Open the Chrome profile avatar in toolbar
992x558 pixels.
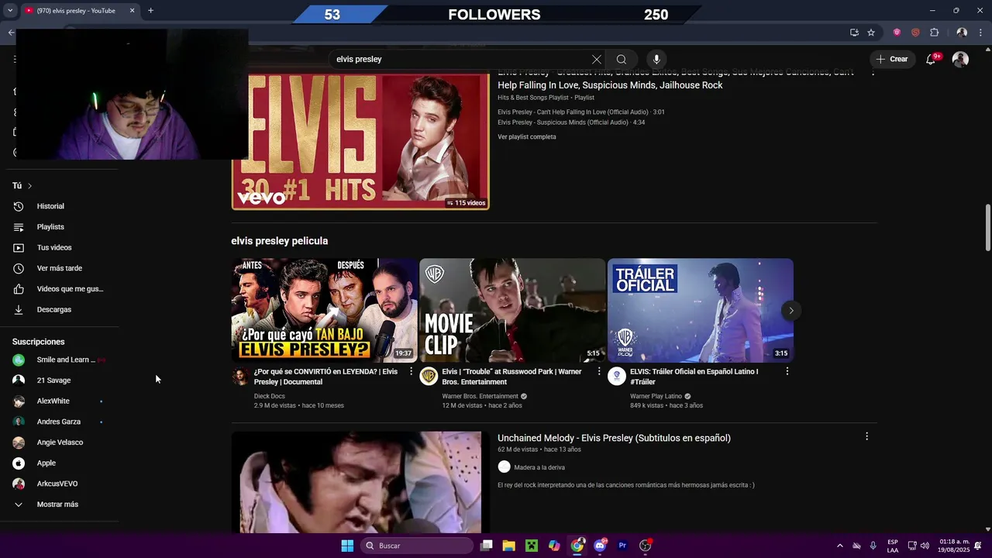(x=962, y=33)
